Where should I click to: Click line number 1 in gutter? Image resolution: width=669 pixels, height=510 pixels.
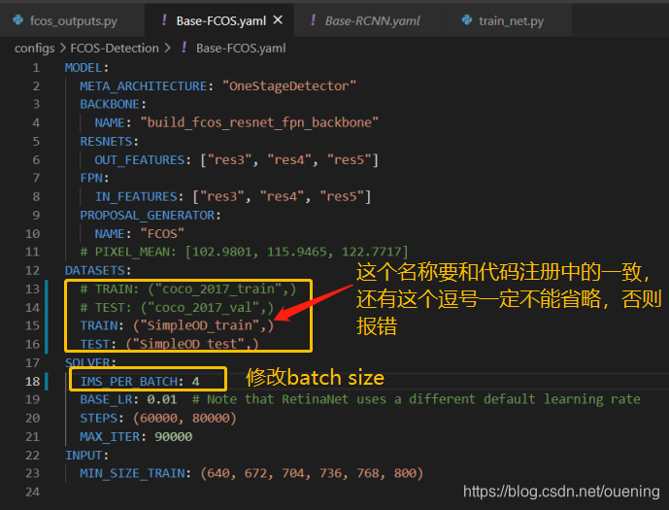[x=36, y=68]
